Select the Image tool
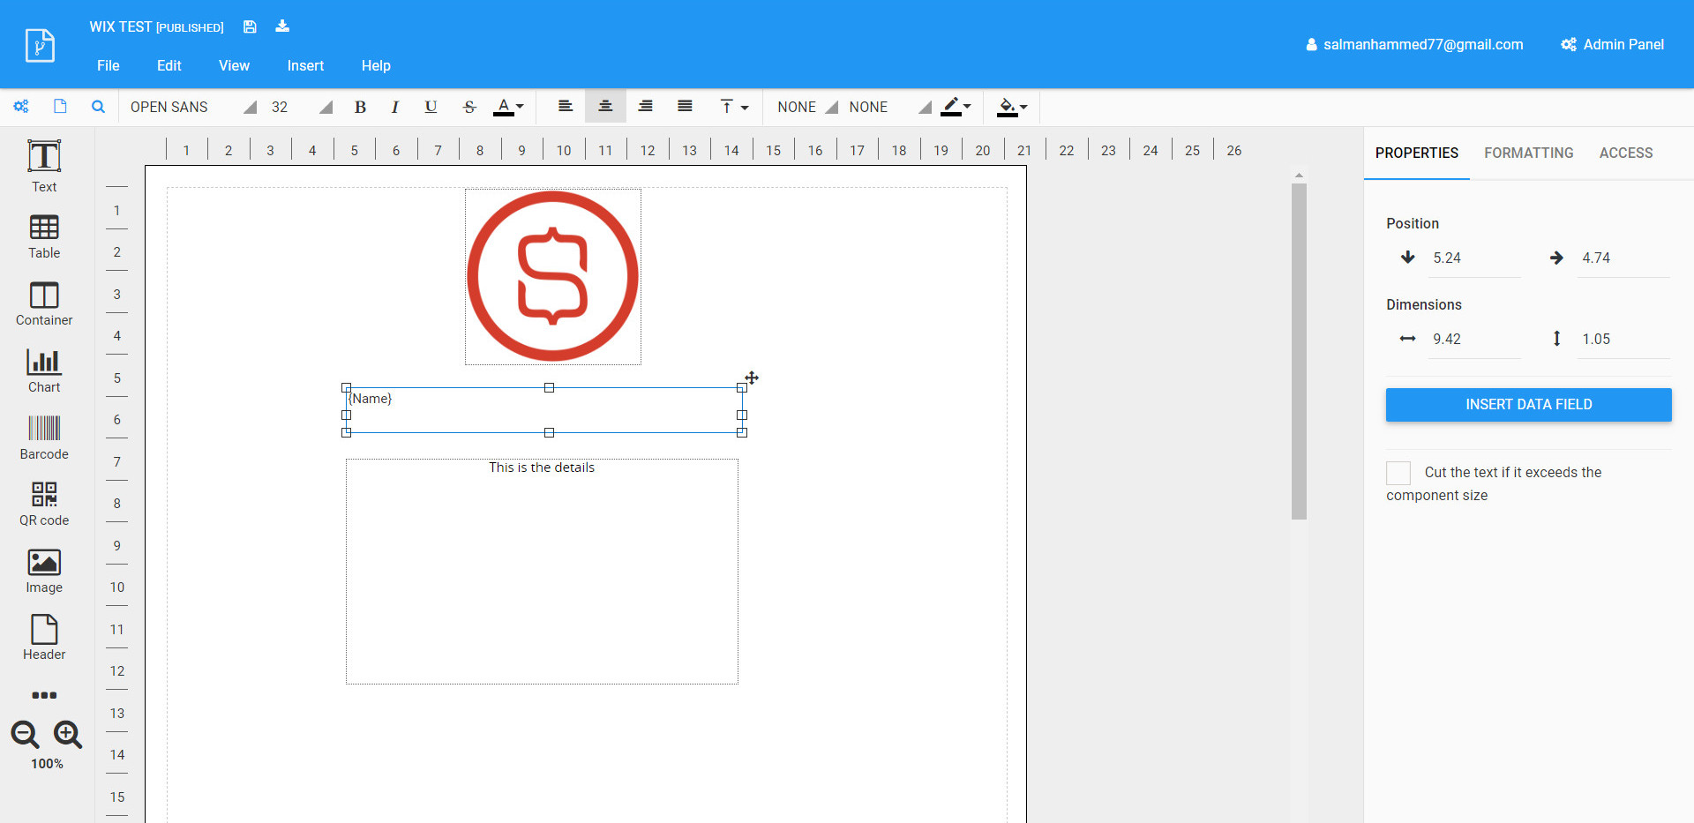1694x823 pixels. (44, 572)
